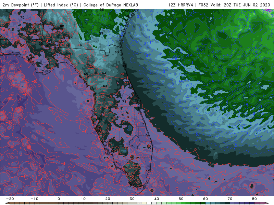Click the '12Z HRRRV4' model run label

(x=181, y=5)
